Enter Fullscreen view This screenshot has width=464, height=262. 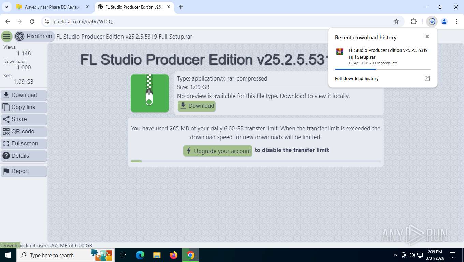tap(24, 144)
